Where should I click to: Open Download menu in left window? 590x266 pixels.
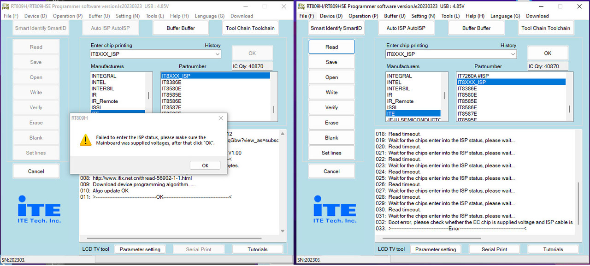click(x=242, y=16)
